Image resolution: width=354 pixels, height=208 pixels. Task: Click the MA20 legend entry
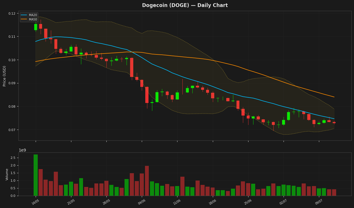(29, 15)
